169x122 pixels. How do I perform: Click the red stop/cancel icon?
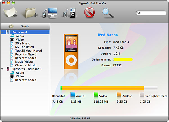click(90, 12)
